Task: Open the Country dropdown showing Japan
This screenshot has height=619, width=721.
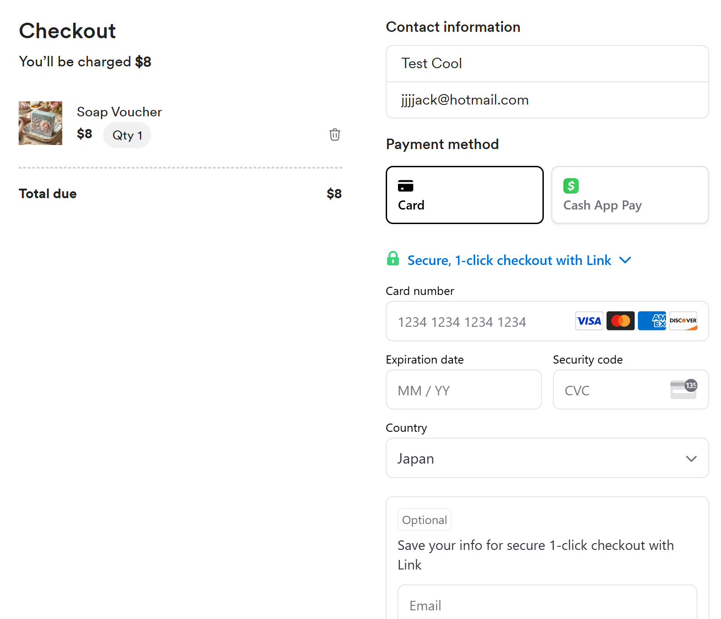Action: coord(547,458)
